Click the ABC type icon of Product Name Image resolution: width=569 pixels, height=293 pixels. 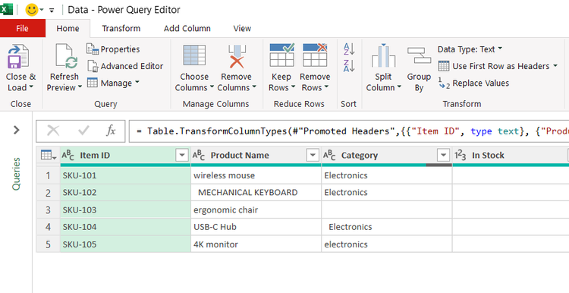tap(199, 156)
